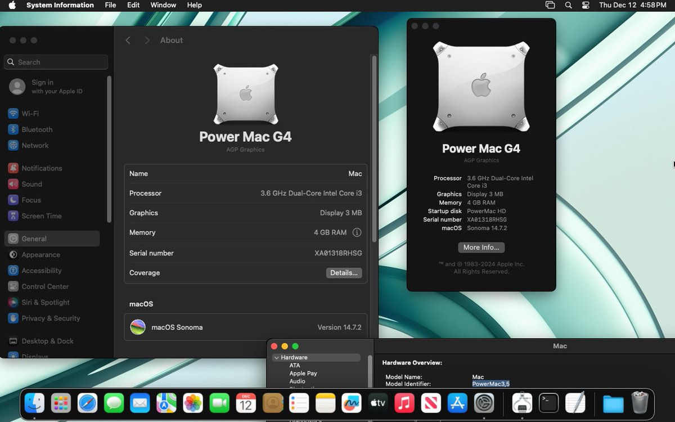This screenshot has width=675, height=422.
Task: Open the App Store from the Dock
Action: [x=457, y=403]
